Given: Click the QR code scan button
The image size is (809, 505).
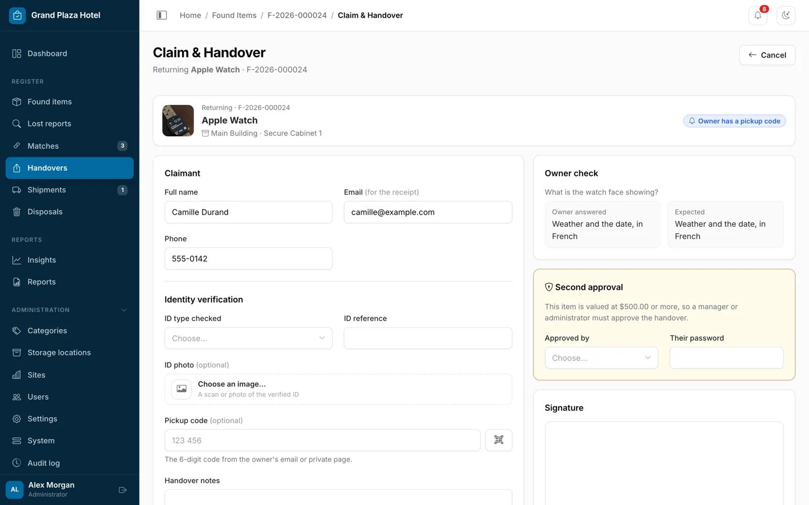Looking at the screenshot, I should pos(499,440).
